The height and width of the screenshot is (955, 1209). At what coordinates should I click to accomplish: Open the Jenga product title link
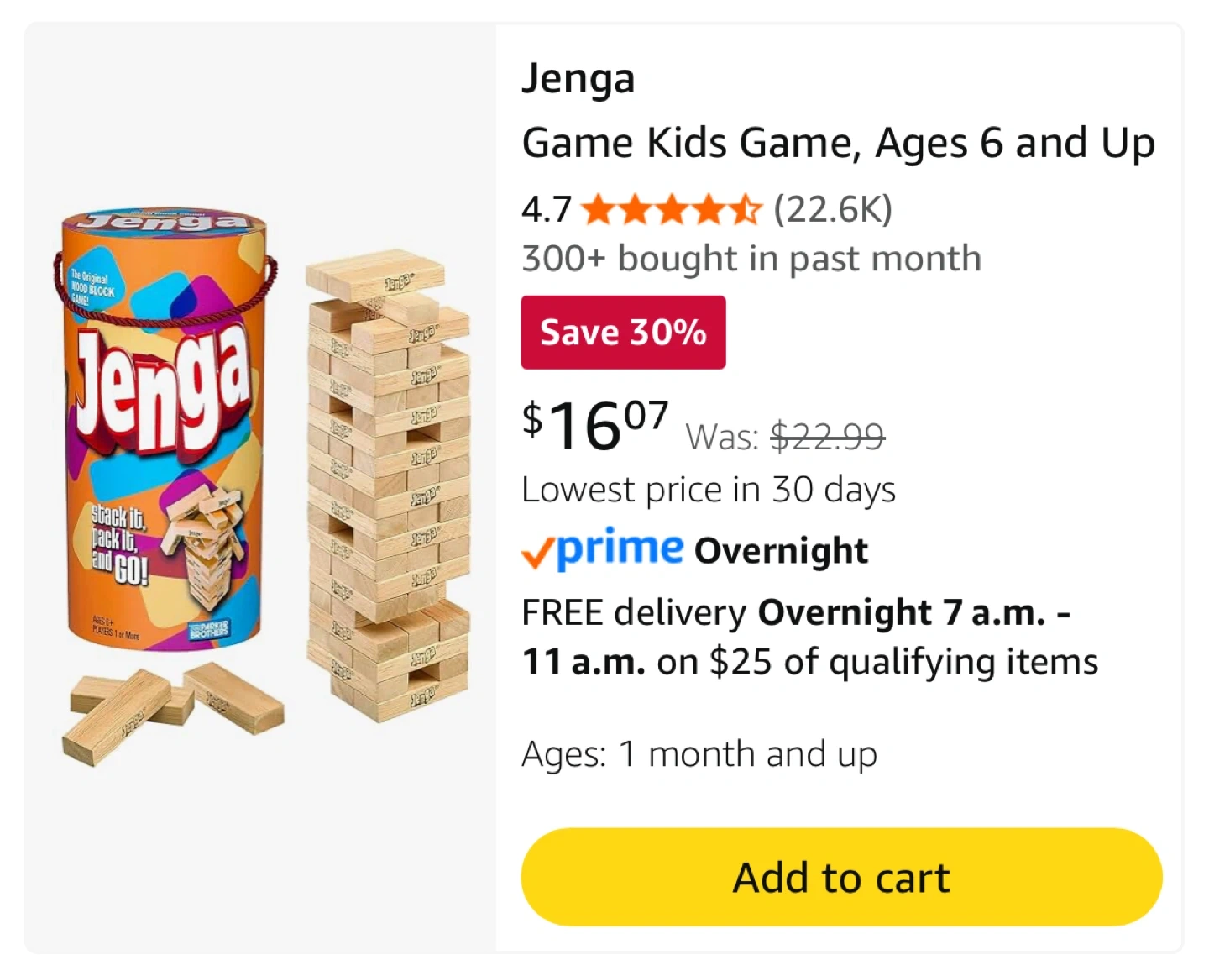(578, 78)
